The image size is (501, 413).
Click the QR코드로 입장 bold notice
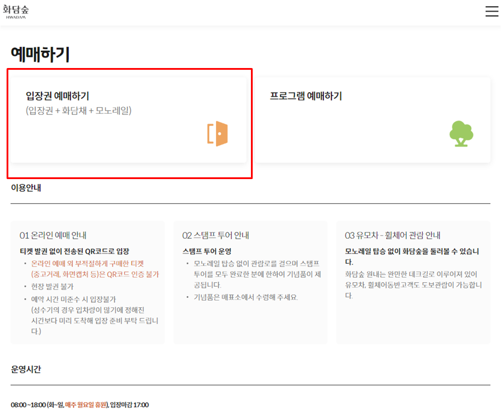pos(75,252)
